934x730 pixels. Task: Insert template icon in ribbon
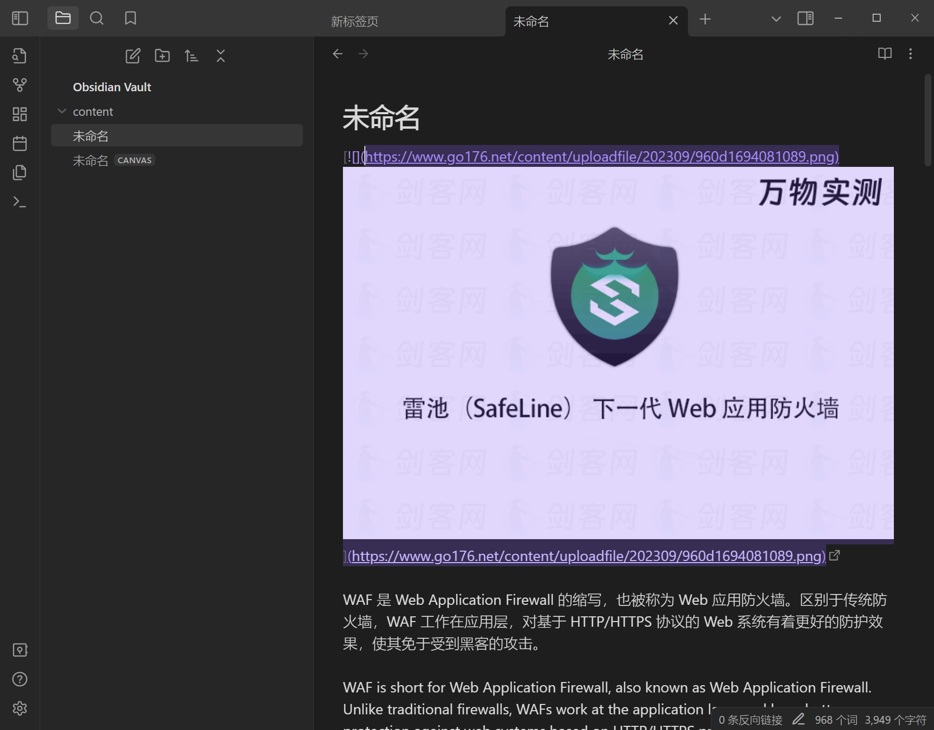tap(20, 172)
